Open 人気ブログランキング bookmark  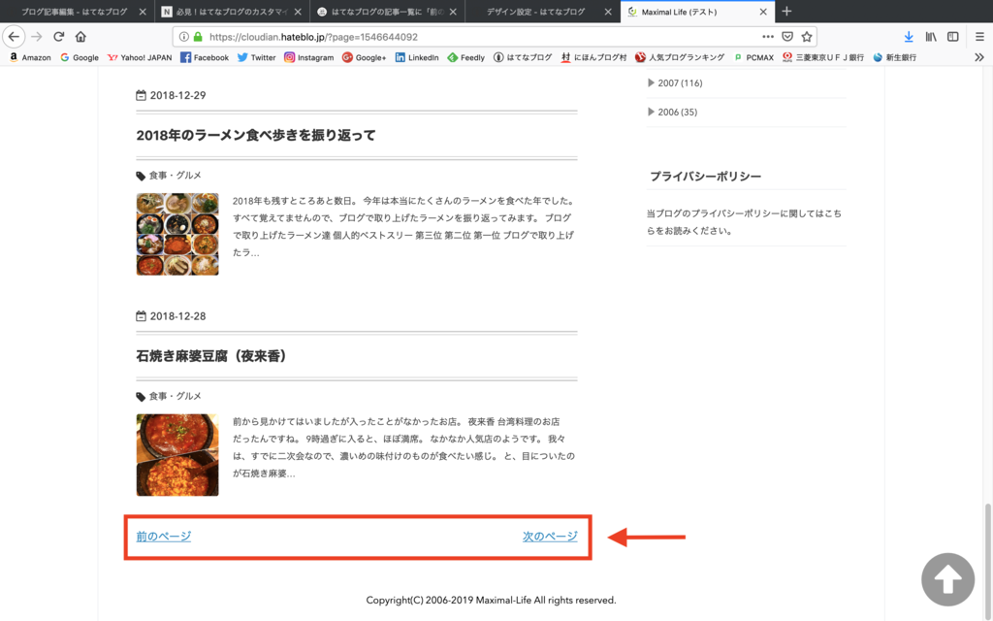coord(680,57)
